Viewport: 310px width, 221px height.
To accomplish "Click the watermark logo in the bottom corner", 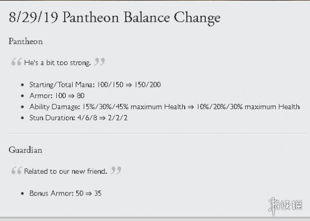I will (285, 206).
